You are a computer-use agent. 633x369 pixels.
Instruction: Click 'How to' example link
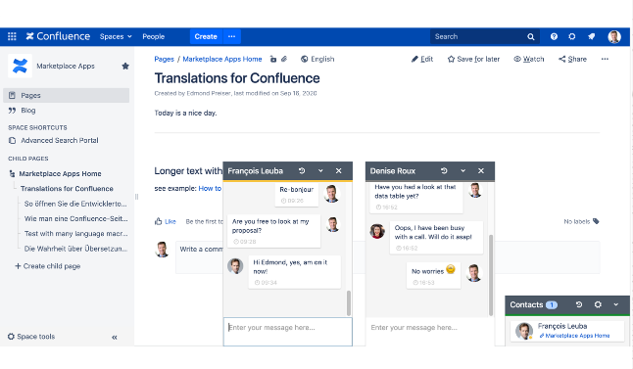pos(210,188)
